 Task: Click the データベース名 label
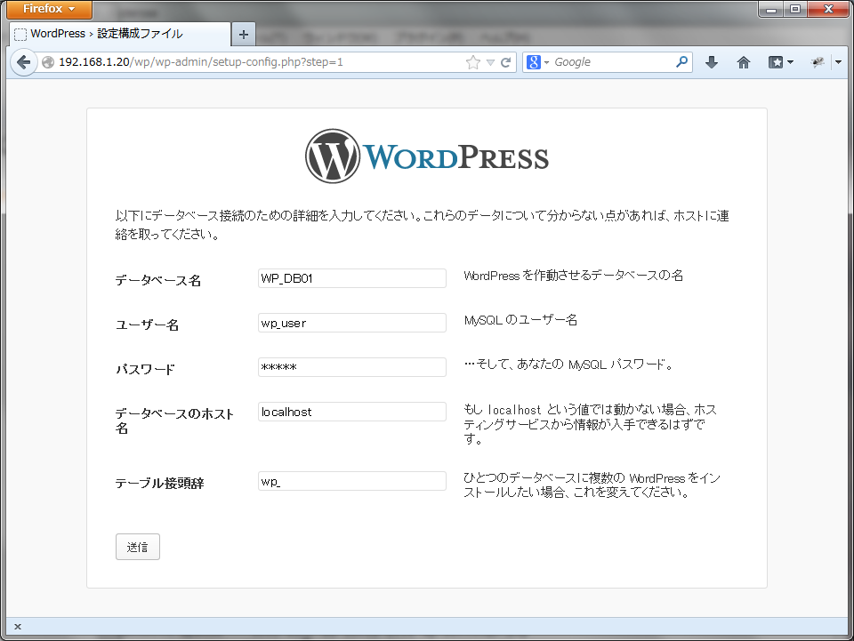click(158, 281)
